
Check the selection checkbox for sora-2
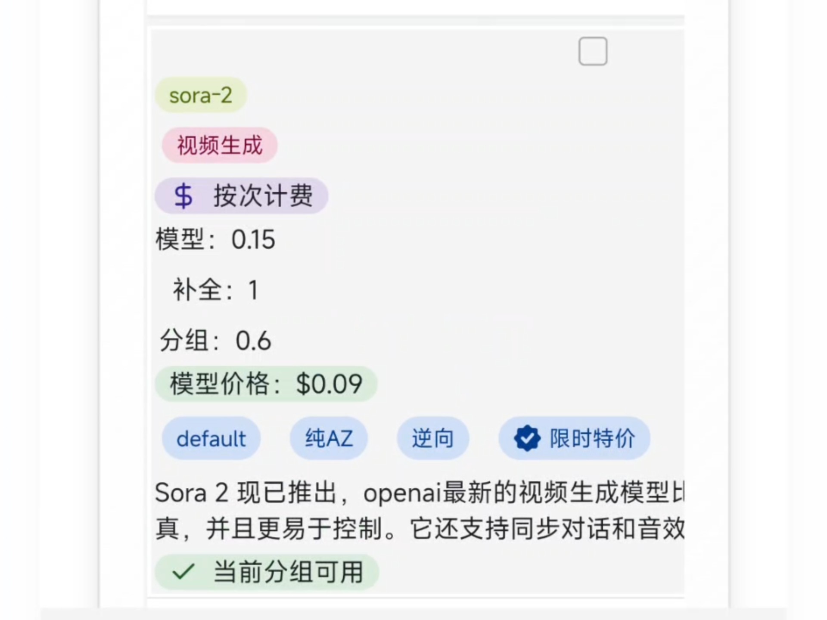point(593,51)
